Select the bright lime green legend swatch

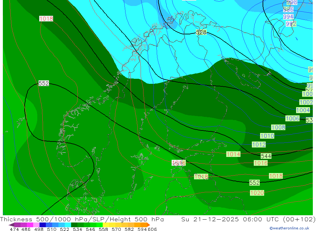pyautogui.click(x=100, y=225)
